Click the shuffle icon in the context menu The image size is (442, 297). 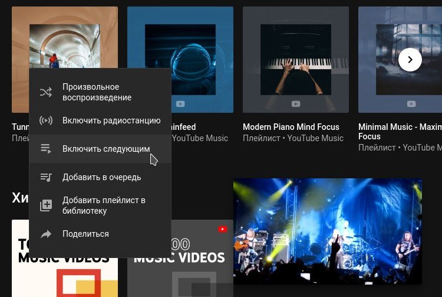pyautogui.click(x=45, y=92)
